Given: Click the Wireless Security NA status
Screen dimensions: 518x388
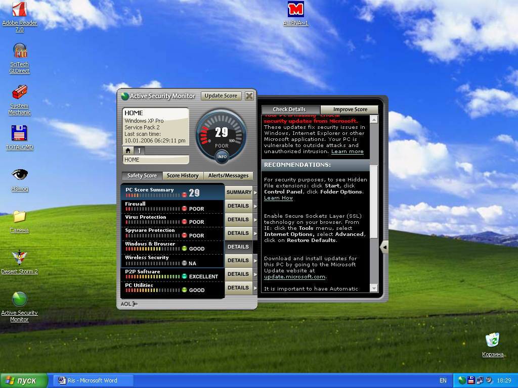Looking at the screenshot, I should tap(192, 263).
